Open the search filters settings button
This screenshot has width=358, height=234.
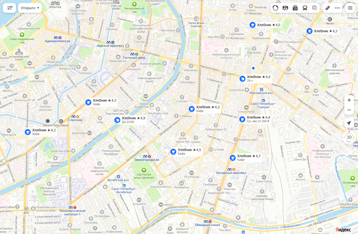coord(9,8)
